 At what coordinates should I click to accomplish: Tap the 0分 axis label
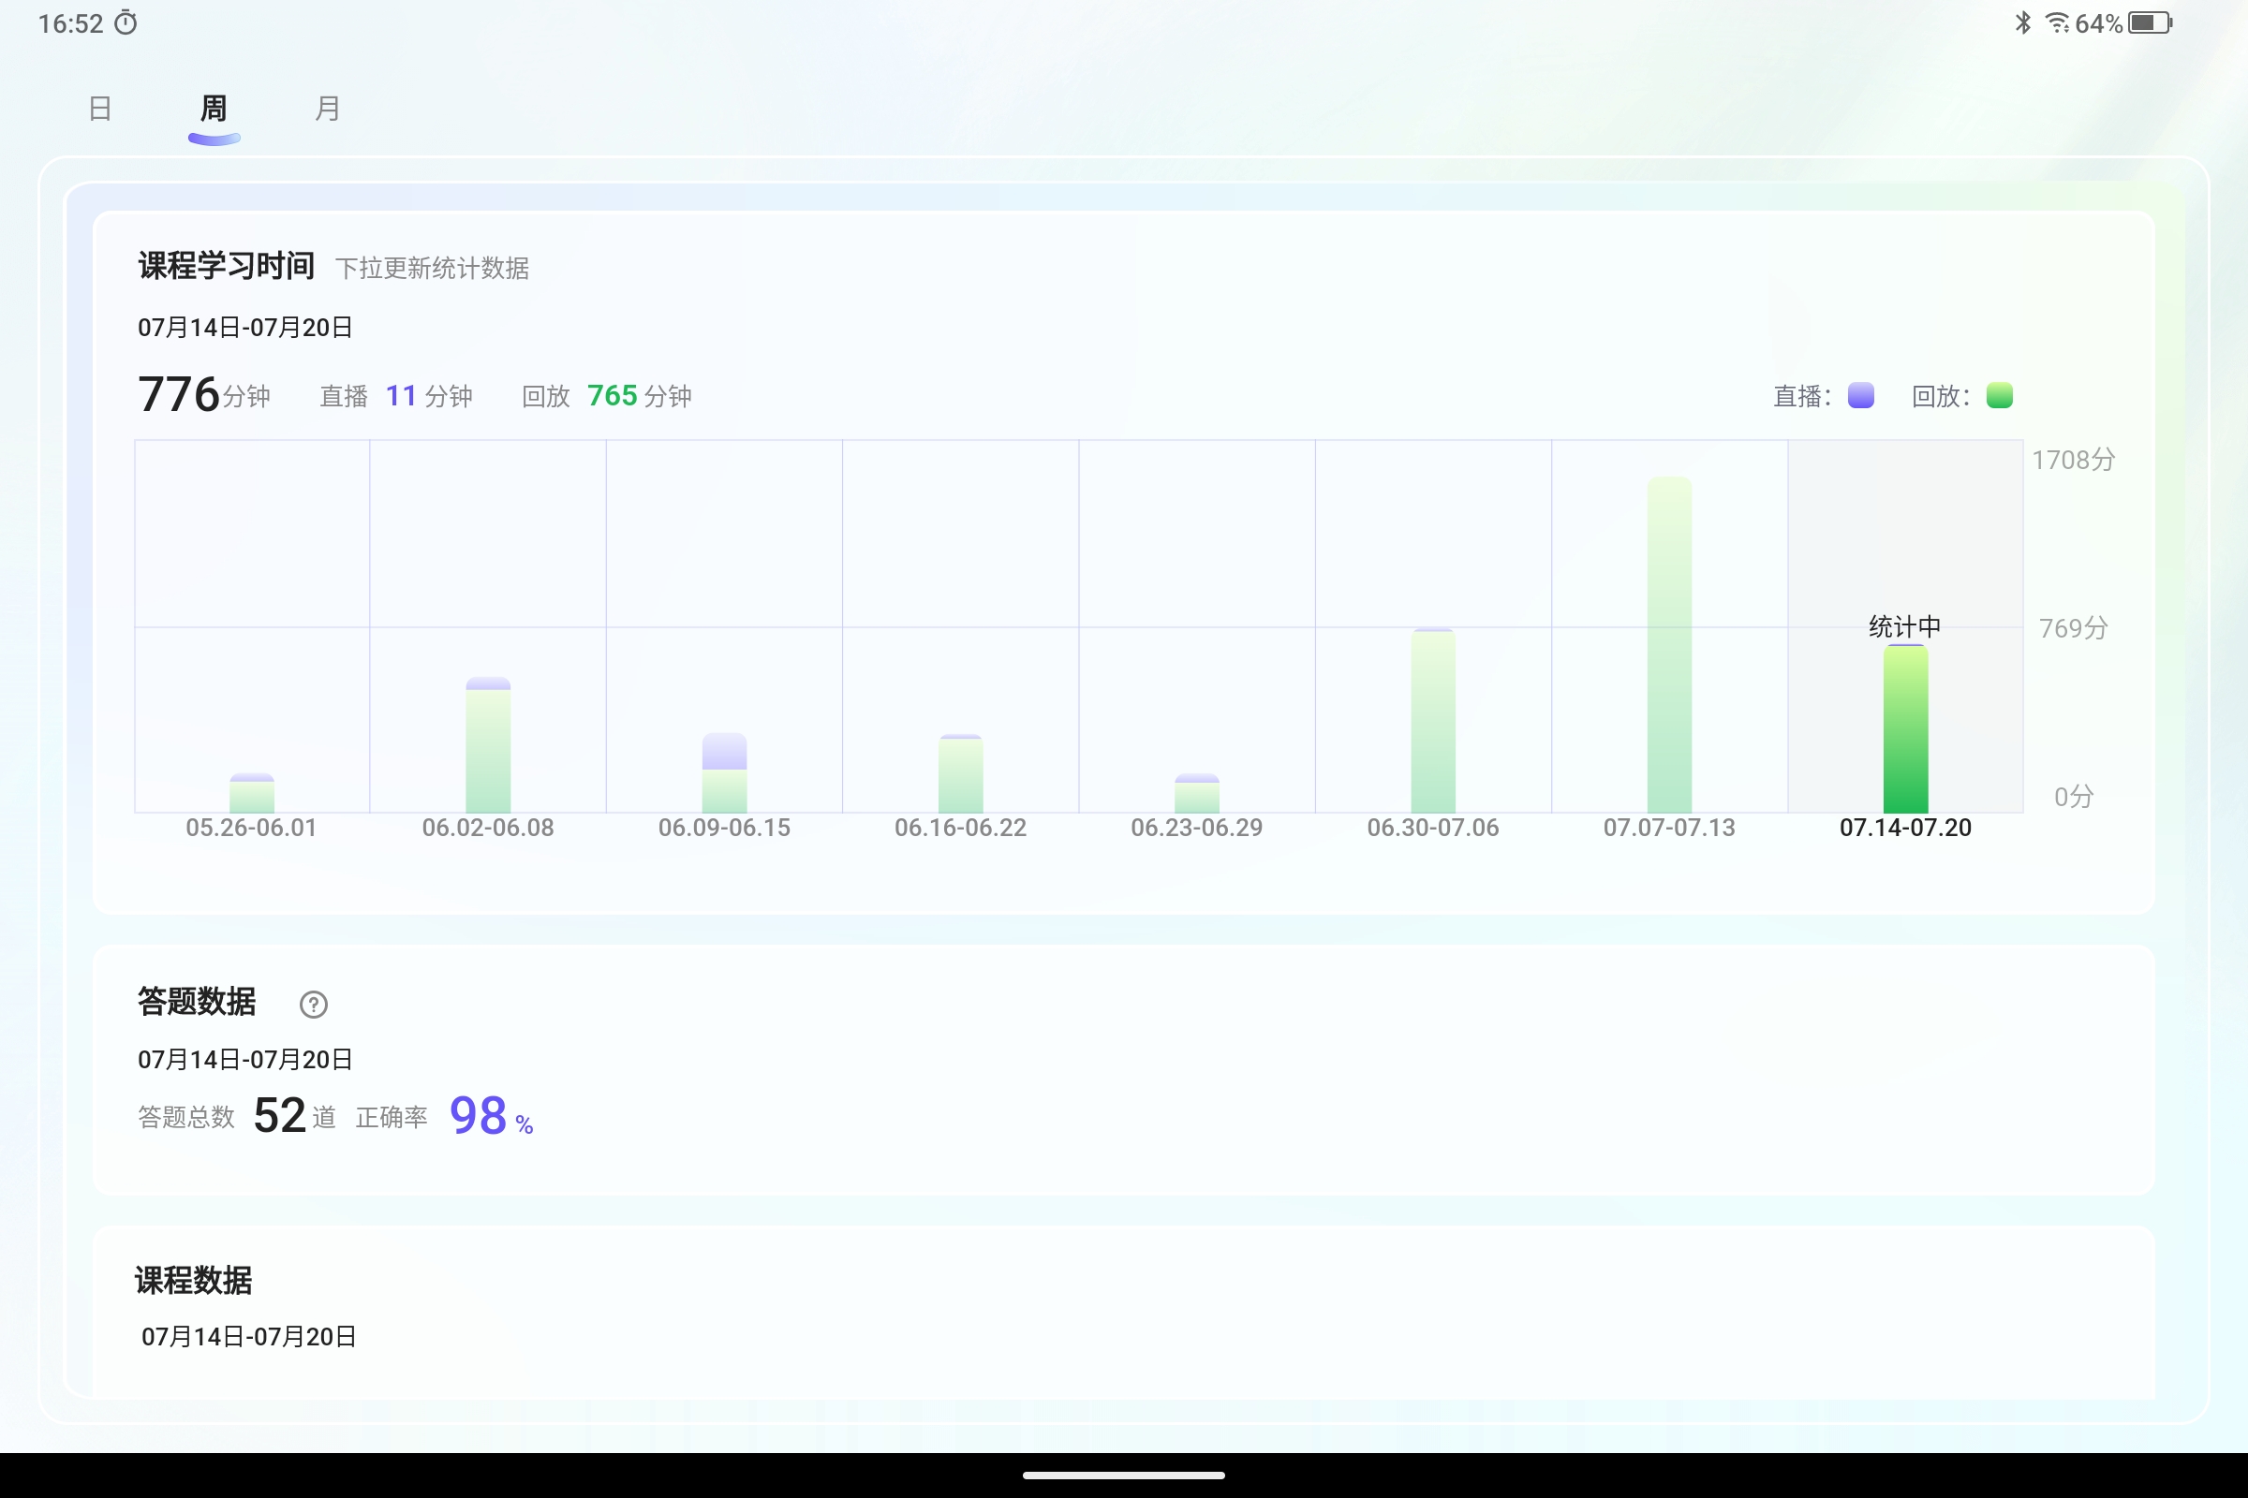click(2074, 796)
